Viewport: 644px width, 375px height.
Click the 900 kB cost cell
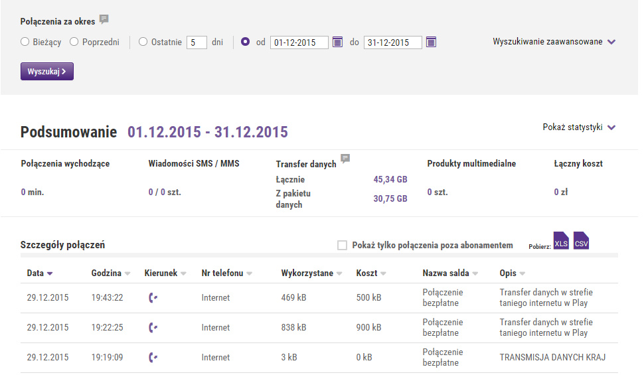[369, 328]
